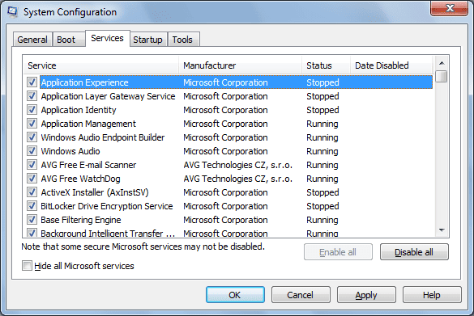Enable Hide all Microsoft services checkbox
The width and height of the screenshot is (474, 316).
(x=27, y=266)
